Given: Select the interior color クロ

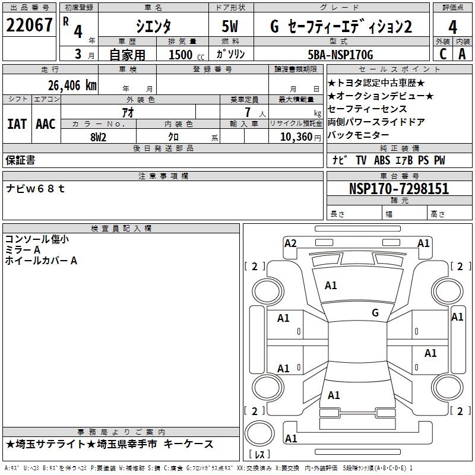Looking at the screenshot, I should click(173, 137).
